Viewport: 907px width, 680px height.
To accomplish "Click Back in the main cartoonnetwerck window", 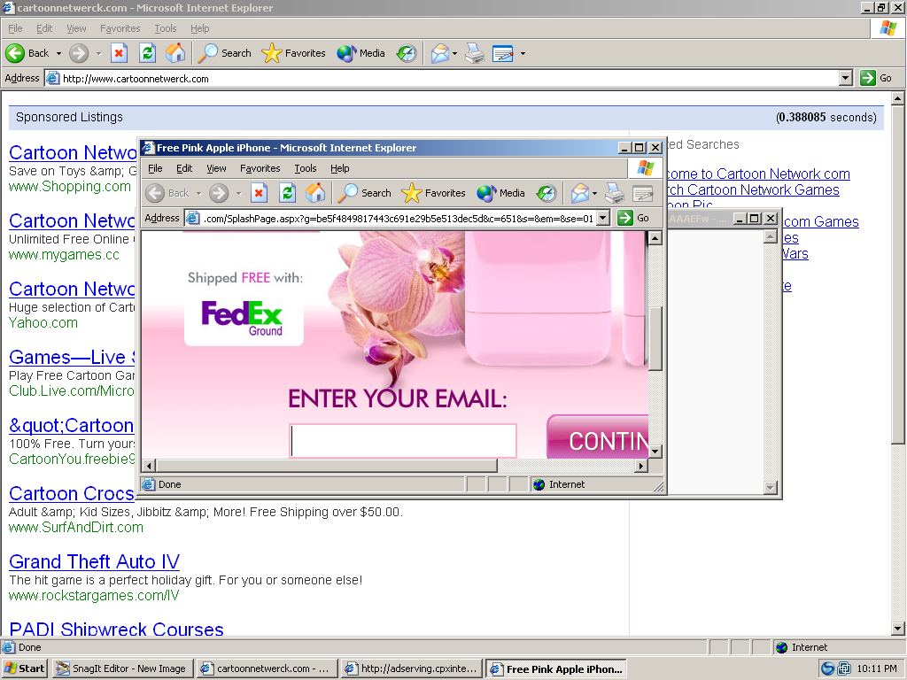I will (x=27, y=53).
